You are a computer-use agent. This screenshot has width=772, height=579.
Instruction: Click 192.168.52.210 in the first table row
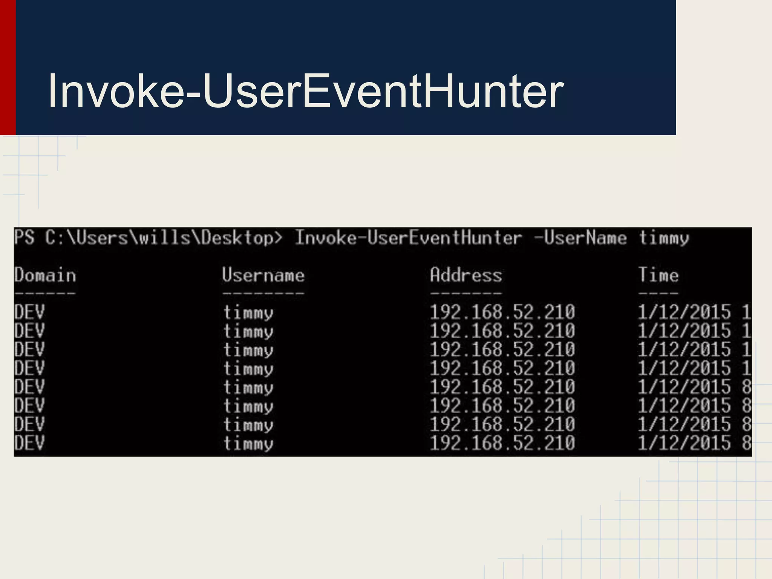(502, 312)
